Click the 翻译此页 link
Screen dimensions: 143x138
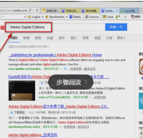[x=90, y=69]
